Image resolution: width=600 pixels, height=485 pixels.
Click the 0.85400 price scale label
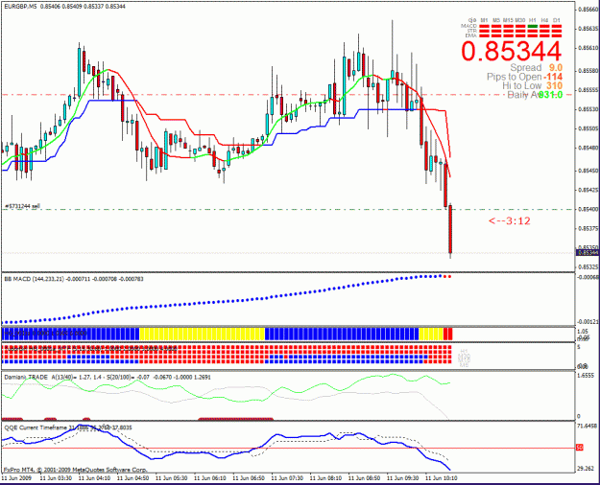588,209
